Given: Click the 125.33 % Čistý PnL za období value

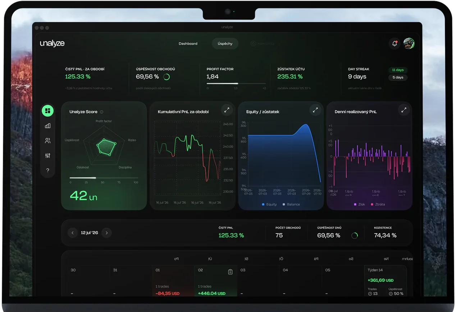Looking at the screenshot, I should tap(78, 77).
